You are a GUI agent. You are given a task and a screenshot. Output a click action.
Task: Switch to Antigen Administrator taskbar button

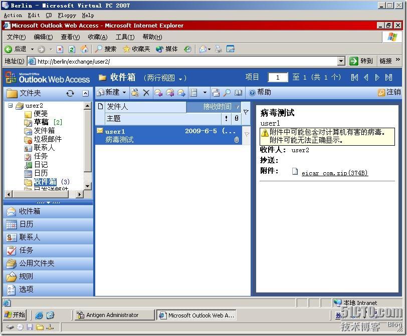click(x=114, y=315)
